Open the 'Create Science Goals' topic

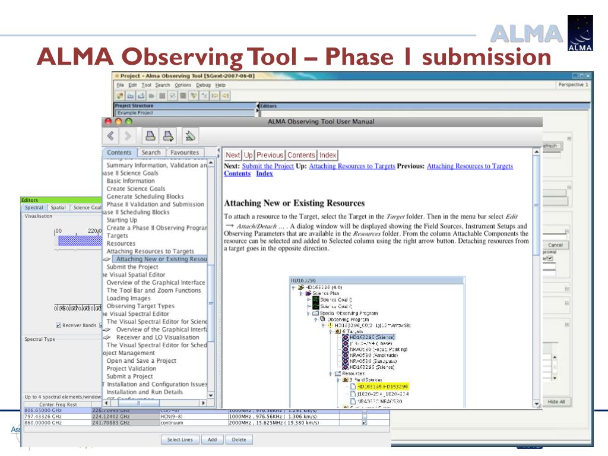pyautogui.click(x=136, y=189)
